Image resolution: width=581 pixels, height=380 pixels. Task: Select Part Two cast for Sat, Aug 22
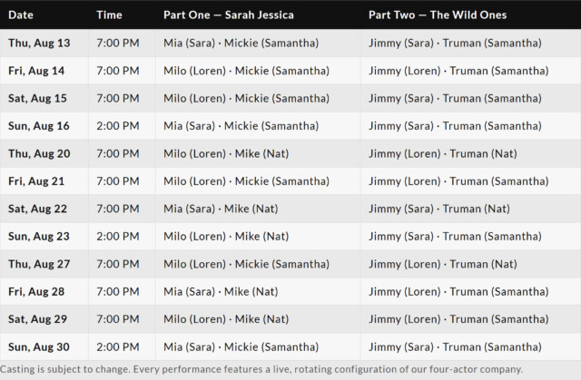pyautogui.click(x=439, y=209)
